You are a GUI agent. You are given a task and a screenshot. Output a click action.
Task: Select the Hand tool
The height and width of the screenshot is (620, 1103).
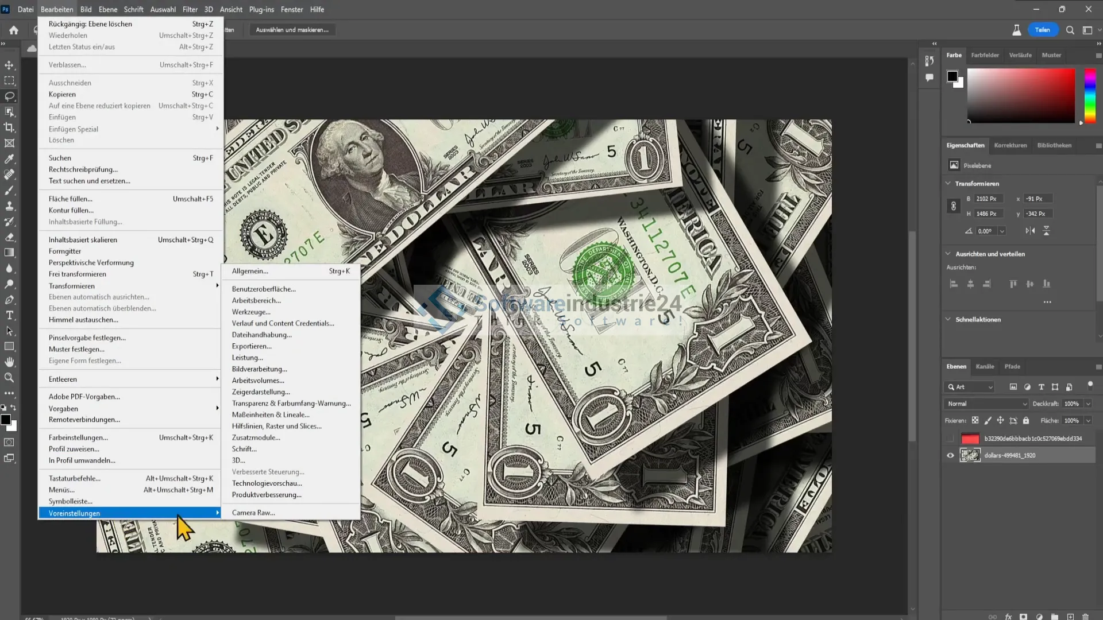click(x=9, y=362)
